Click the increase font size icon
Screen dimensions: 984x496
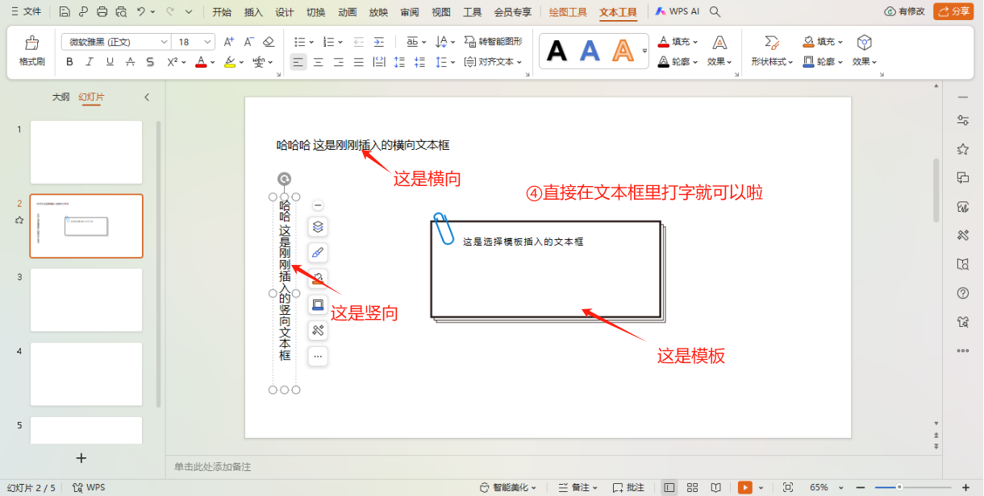[x=228, y=40]
